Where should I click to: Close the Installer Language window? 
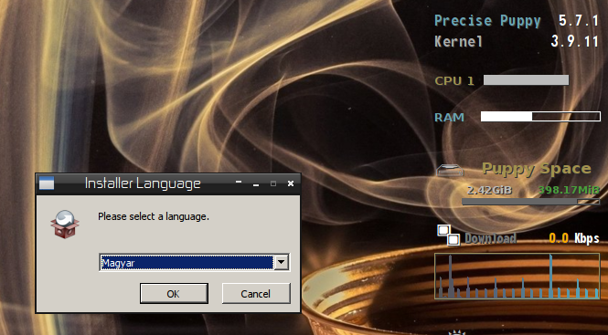coord(291,183)
